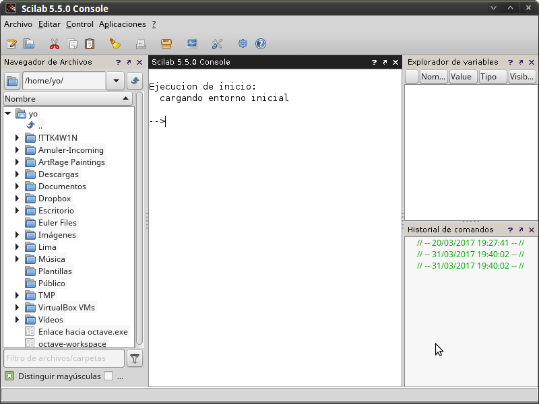This screenshot has width=539, height=404.
Task: Open preferences with the wrench tools icon
Action: pos(217,44)
